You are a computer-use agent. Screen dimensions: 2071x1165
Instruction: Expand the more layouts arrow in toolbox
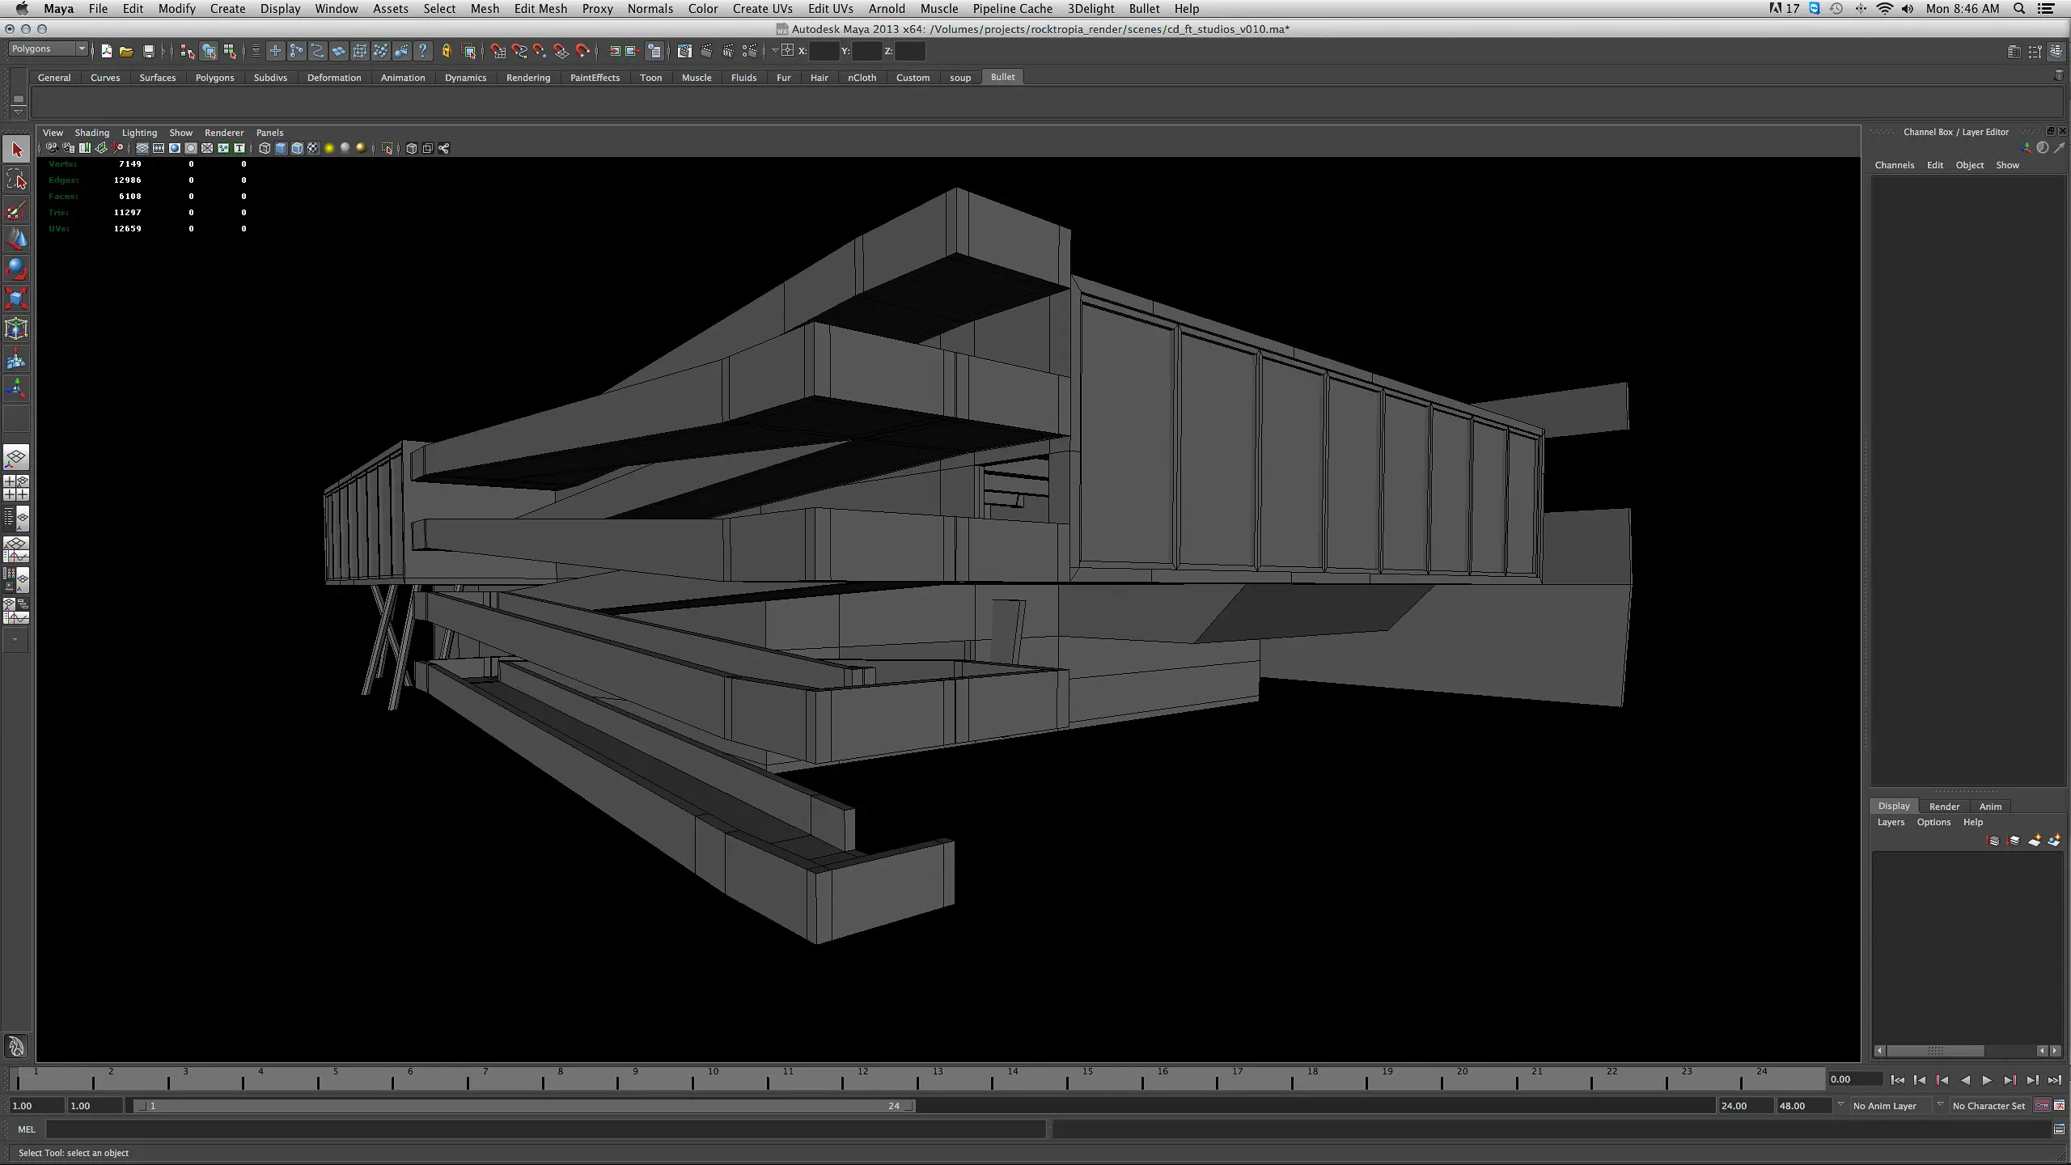(15, 640)
